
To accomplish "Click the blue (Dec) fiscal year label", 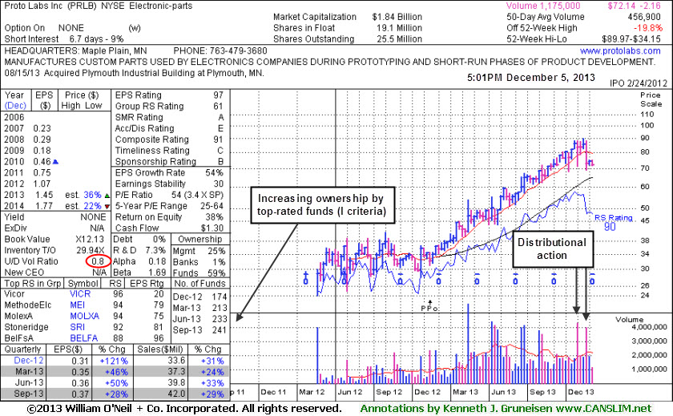I will [x=15, y=106].
